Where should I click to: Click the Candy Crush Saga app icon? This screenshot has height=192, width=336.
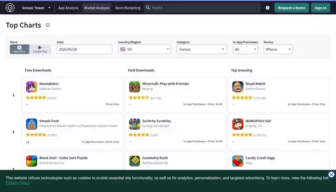click(x=238, y=161)
